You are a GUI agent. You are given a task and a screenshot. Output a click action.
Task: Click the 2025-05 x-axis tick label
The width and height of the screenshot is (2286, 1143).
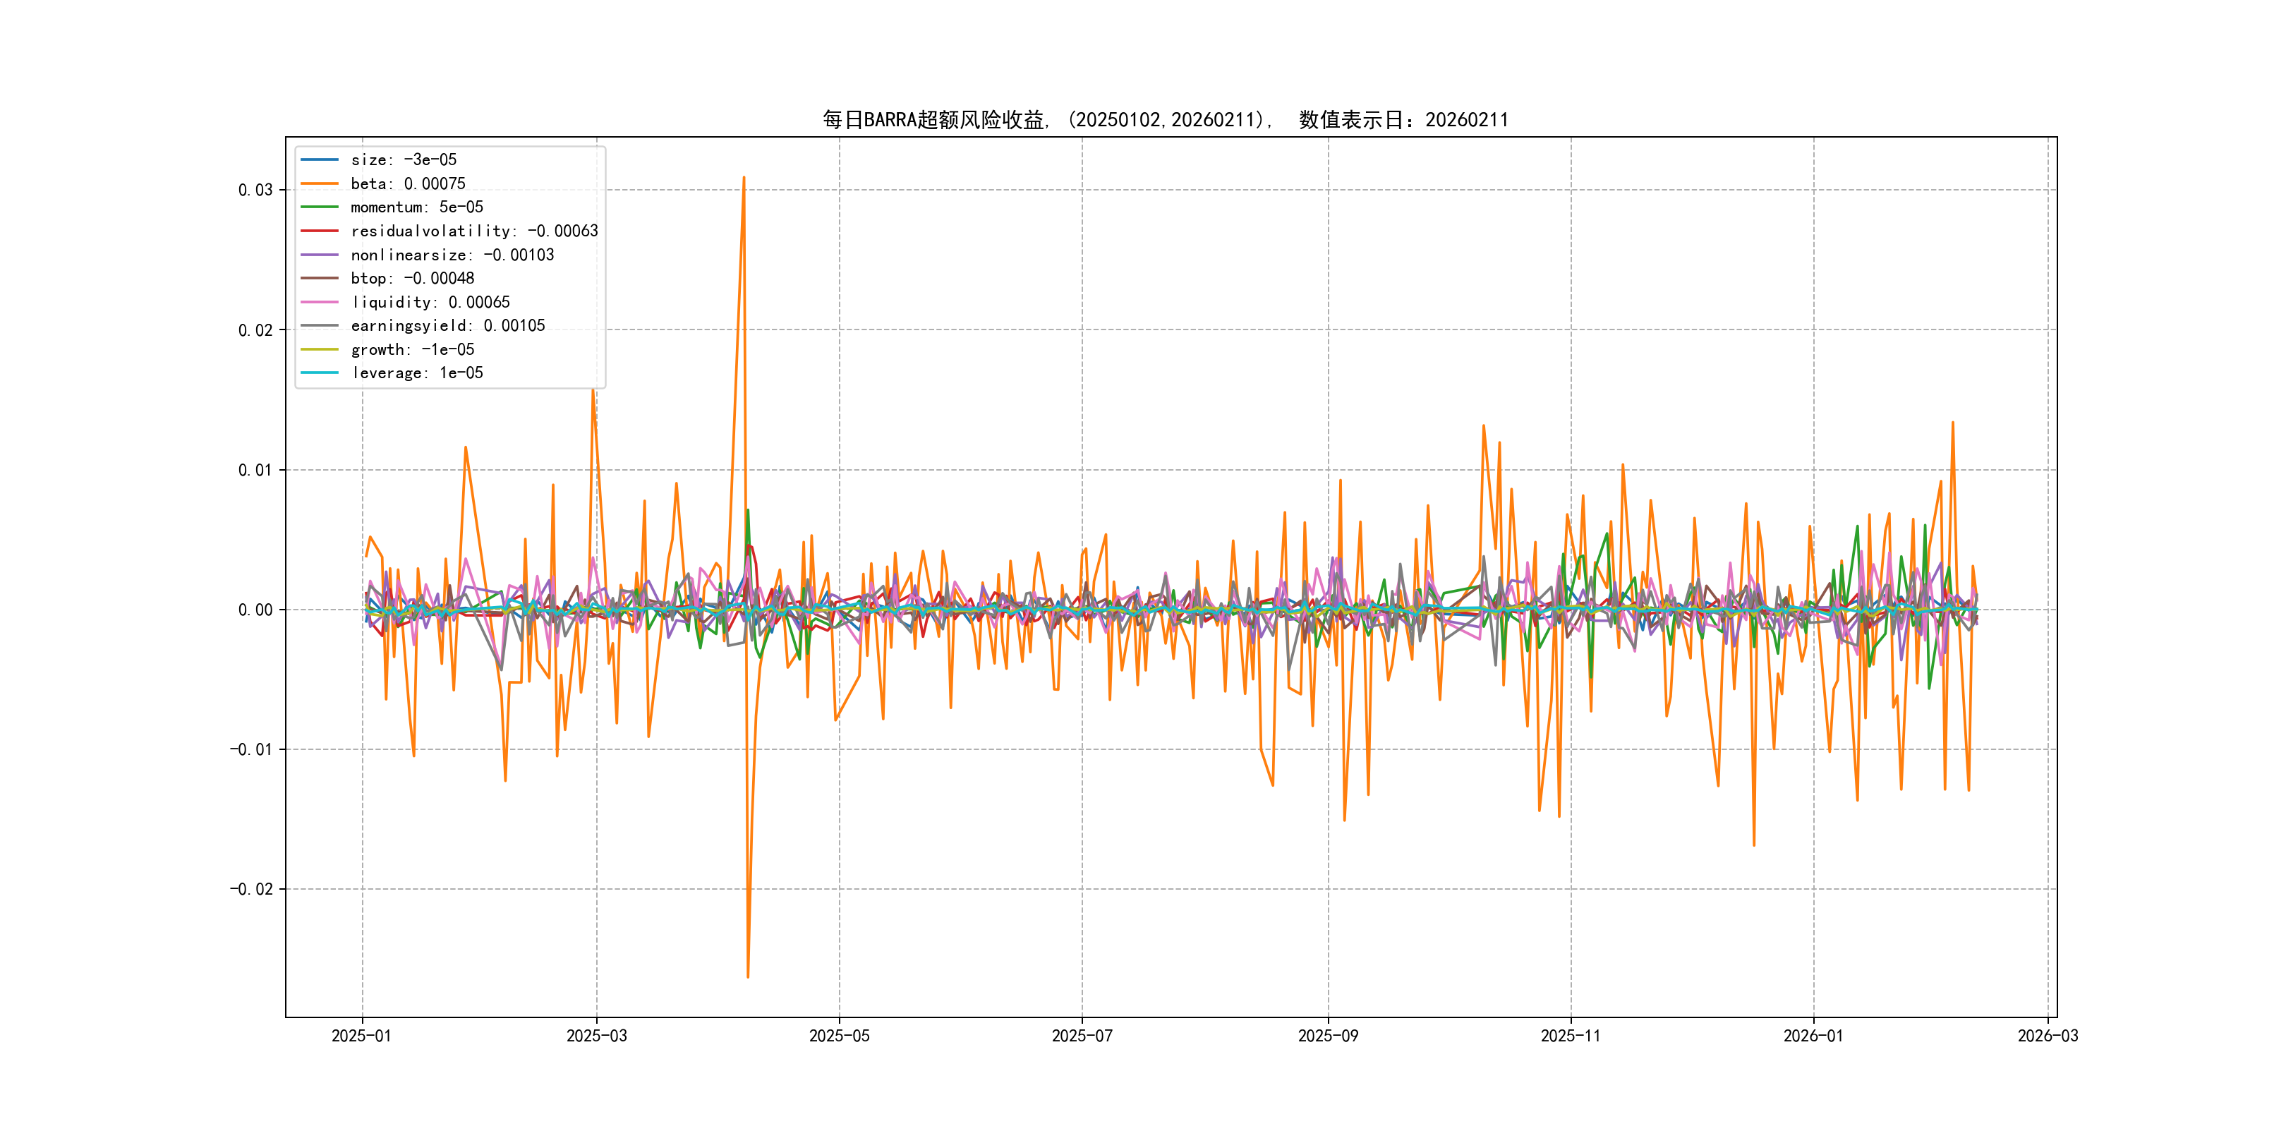839,1036
